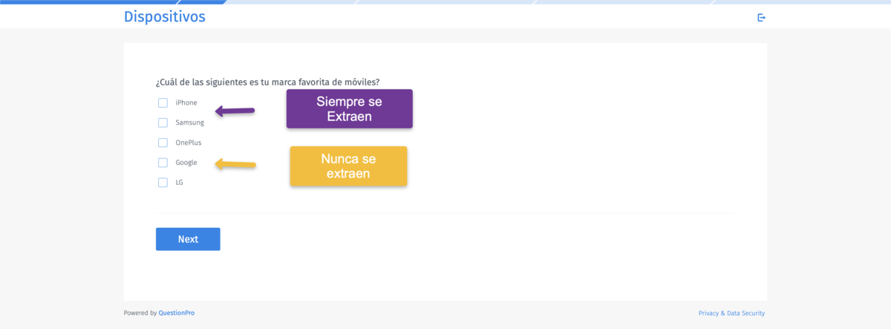Click the OnePlus label text

point(189,143)
